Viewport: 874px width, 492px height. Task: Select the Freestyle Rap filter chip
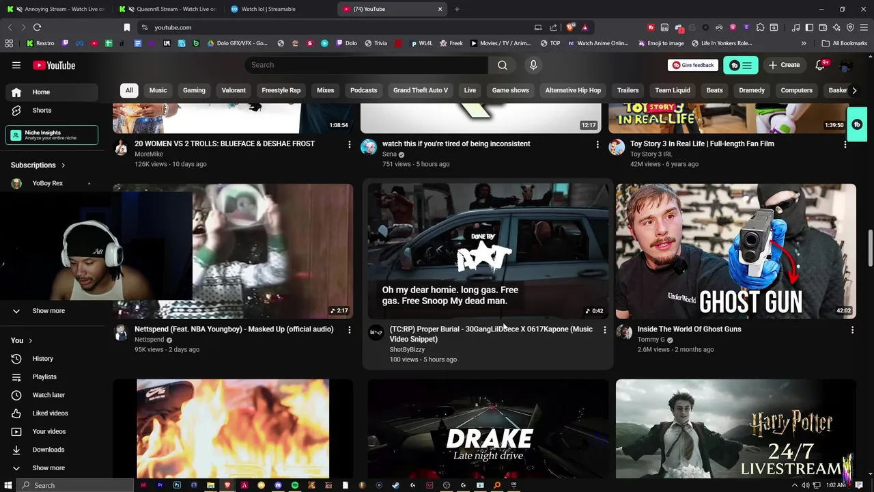click(x=281, y=90)
